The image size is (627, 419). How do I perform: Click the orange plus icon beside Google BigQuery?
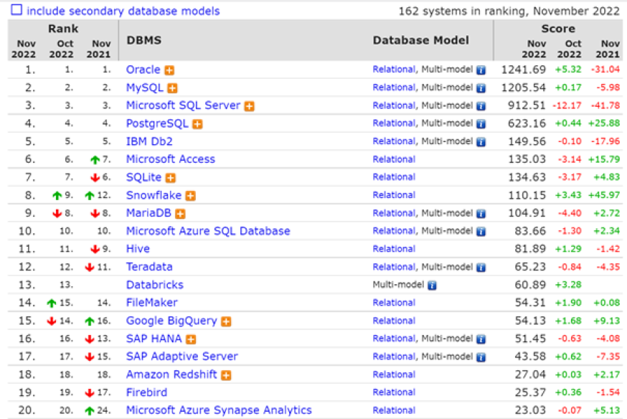click(x=226, y=321)
